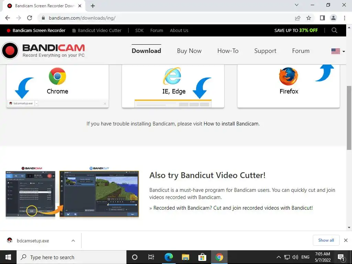352x264 pixels.
Task: Open Chrome profile avatar menu
Action: coord(333,18)
